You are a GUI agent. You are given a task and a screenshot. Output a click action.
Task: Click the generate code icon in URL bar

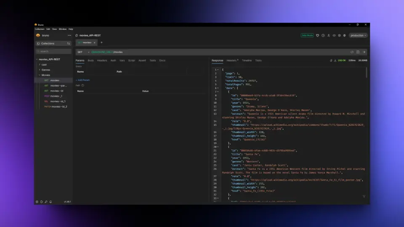[x=352, y=52]
